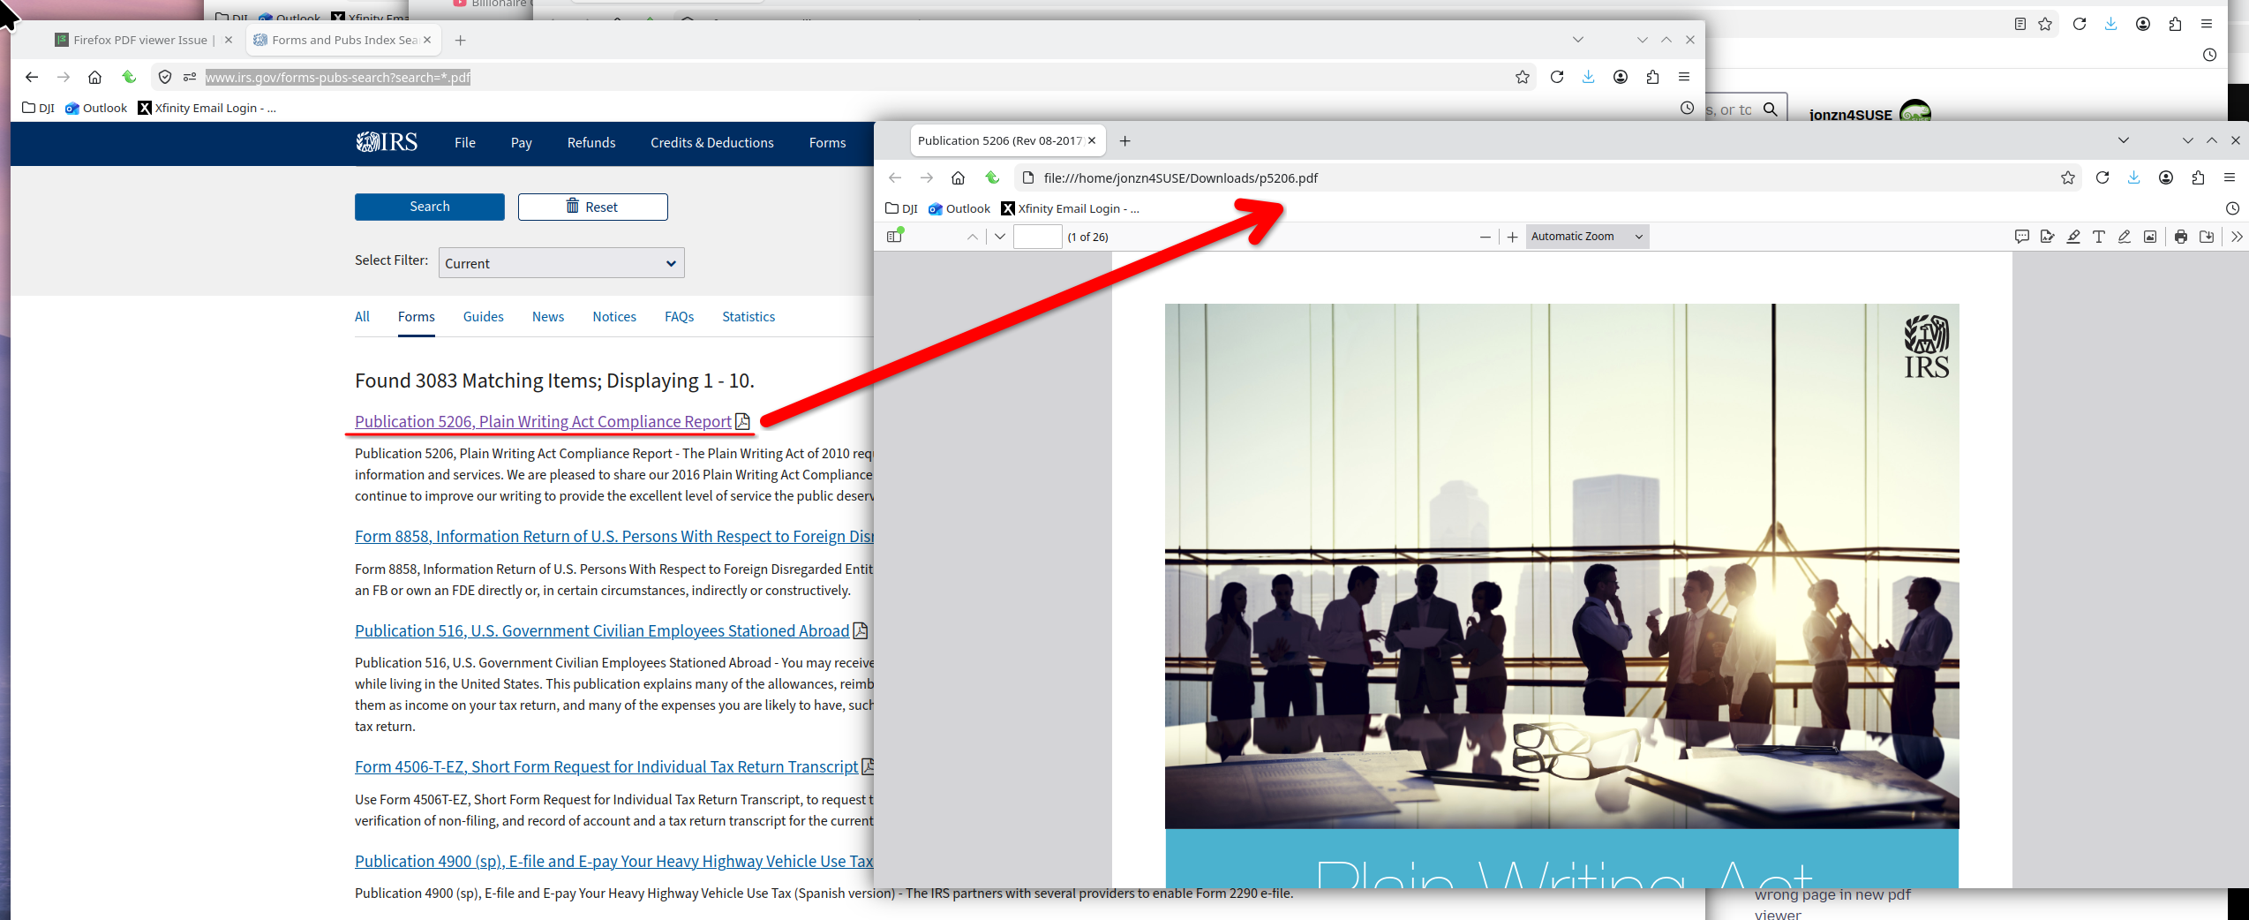Screen dimensions: 2249x920
Task: Open the Outlook bookmark in the PDF window
Action: 959,208
